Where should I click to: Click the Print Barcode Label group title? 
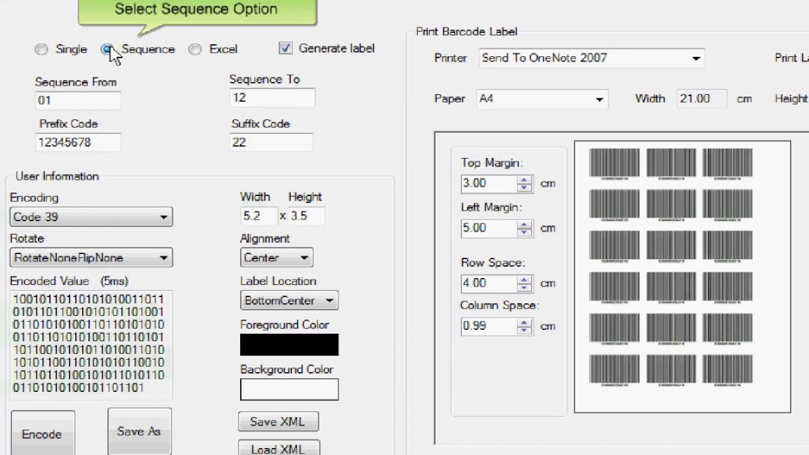(x=466, y=32)
